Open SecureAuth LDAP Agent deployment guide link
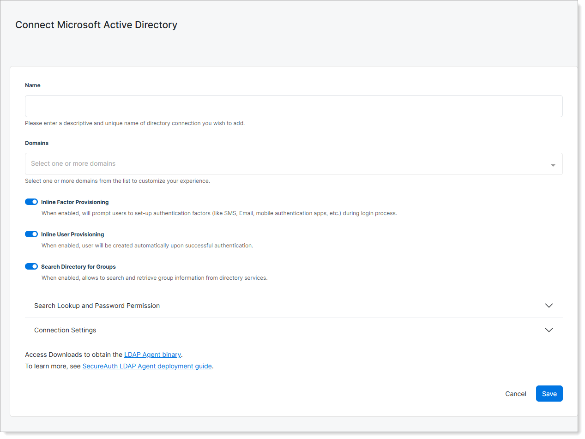 [147, 366]
